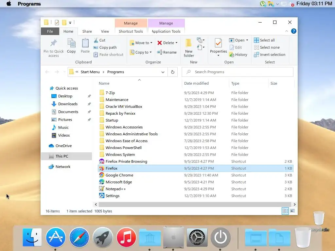
Task: Click Select all in ribbon
Action: [x=264, y=40]
